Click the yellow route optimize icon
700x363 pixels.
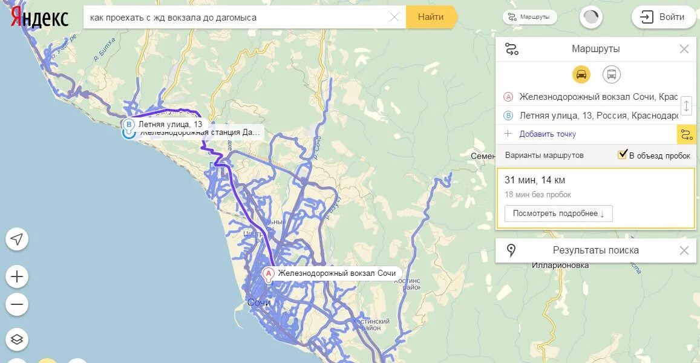pyautogui.click(x=687, y=134)
